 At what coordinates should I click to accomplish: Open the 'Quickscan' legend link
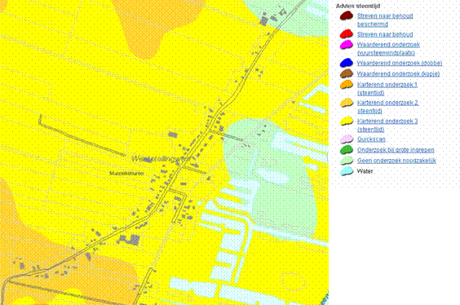tap(371, 139)
